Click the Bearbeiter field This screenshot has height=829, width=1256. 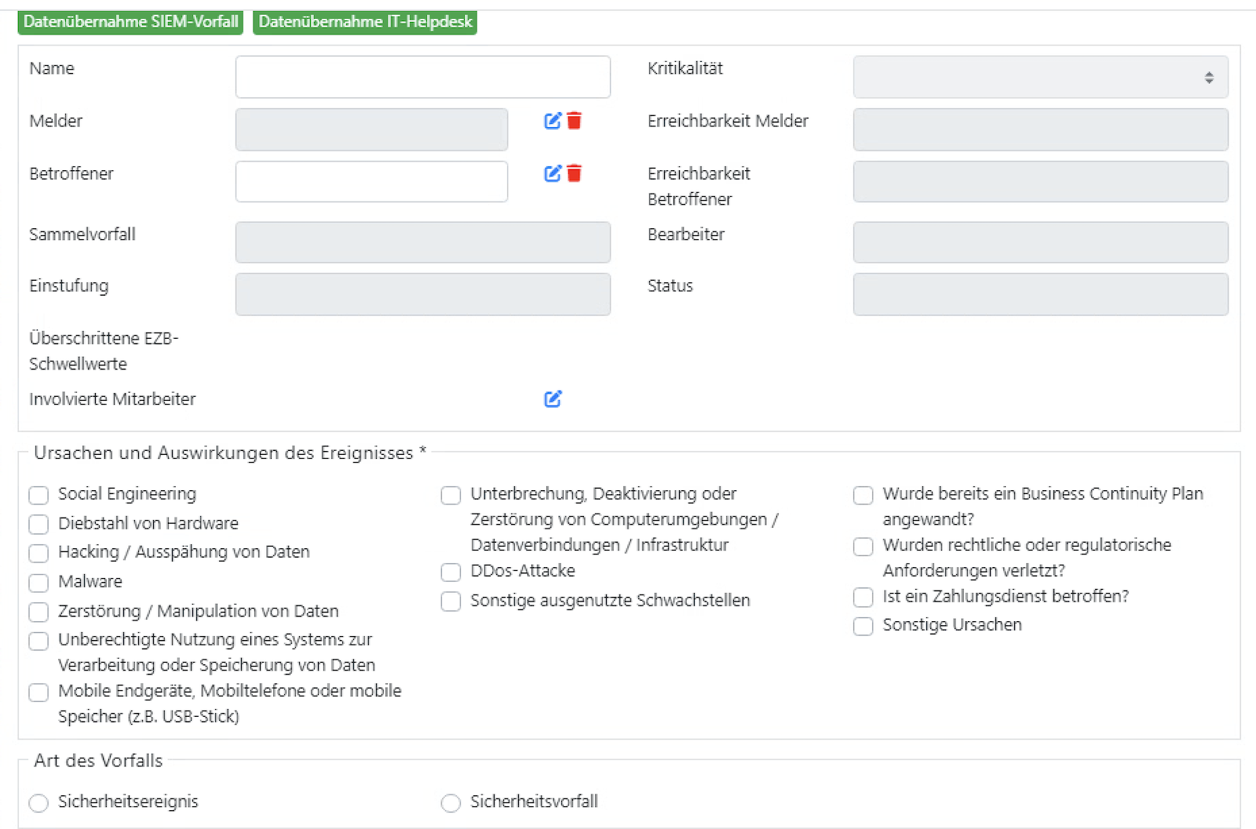[1040, 242]
